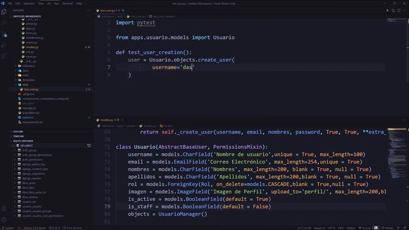Open top editor's More Actions ellipsis
Image resolution: width=409 pixels, height=230 pixels.
coord(405,10)
